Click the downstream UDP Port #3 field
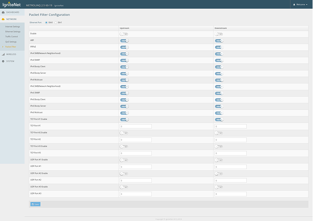This screenshot has height=221, width=313. 230,194
